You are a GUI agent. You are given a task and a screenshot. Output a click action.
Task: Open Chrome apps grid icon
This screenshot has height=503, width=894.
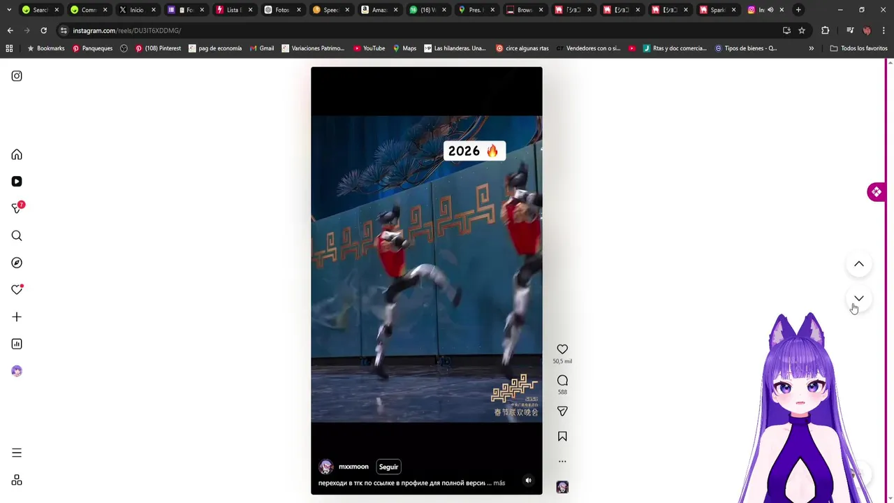coord(9,48)
